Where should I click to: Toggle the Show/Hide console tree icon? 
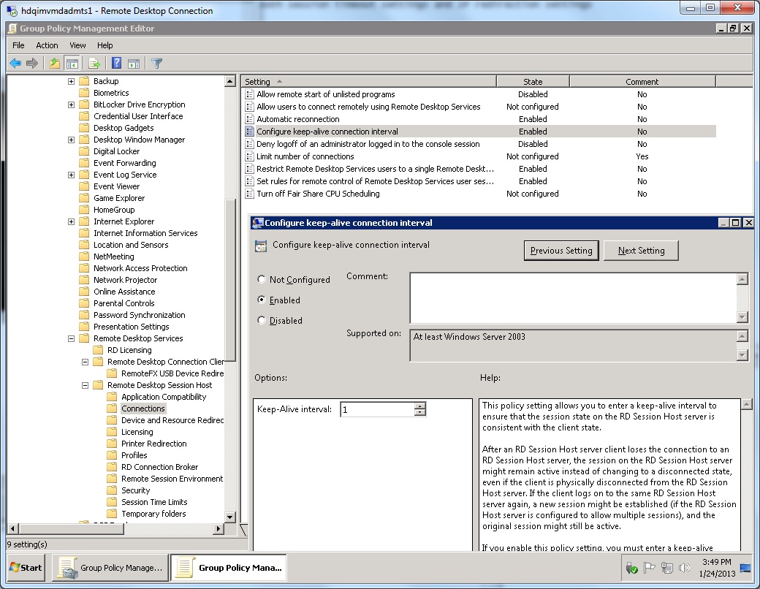point(72,63)
